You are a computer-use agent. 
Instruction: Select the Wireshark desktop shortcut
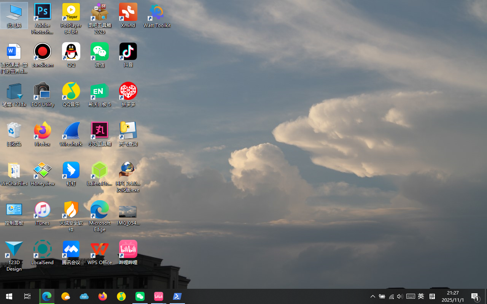point(71,131)
